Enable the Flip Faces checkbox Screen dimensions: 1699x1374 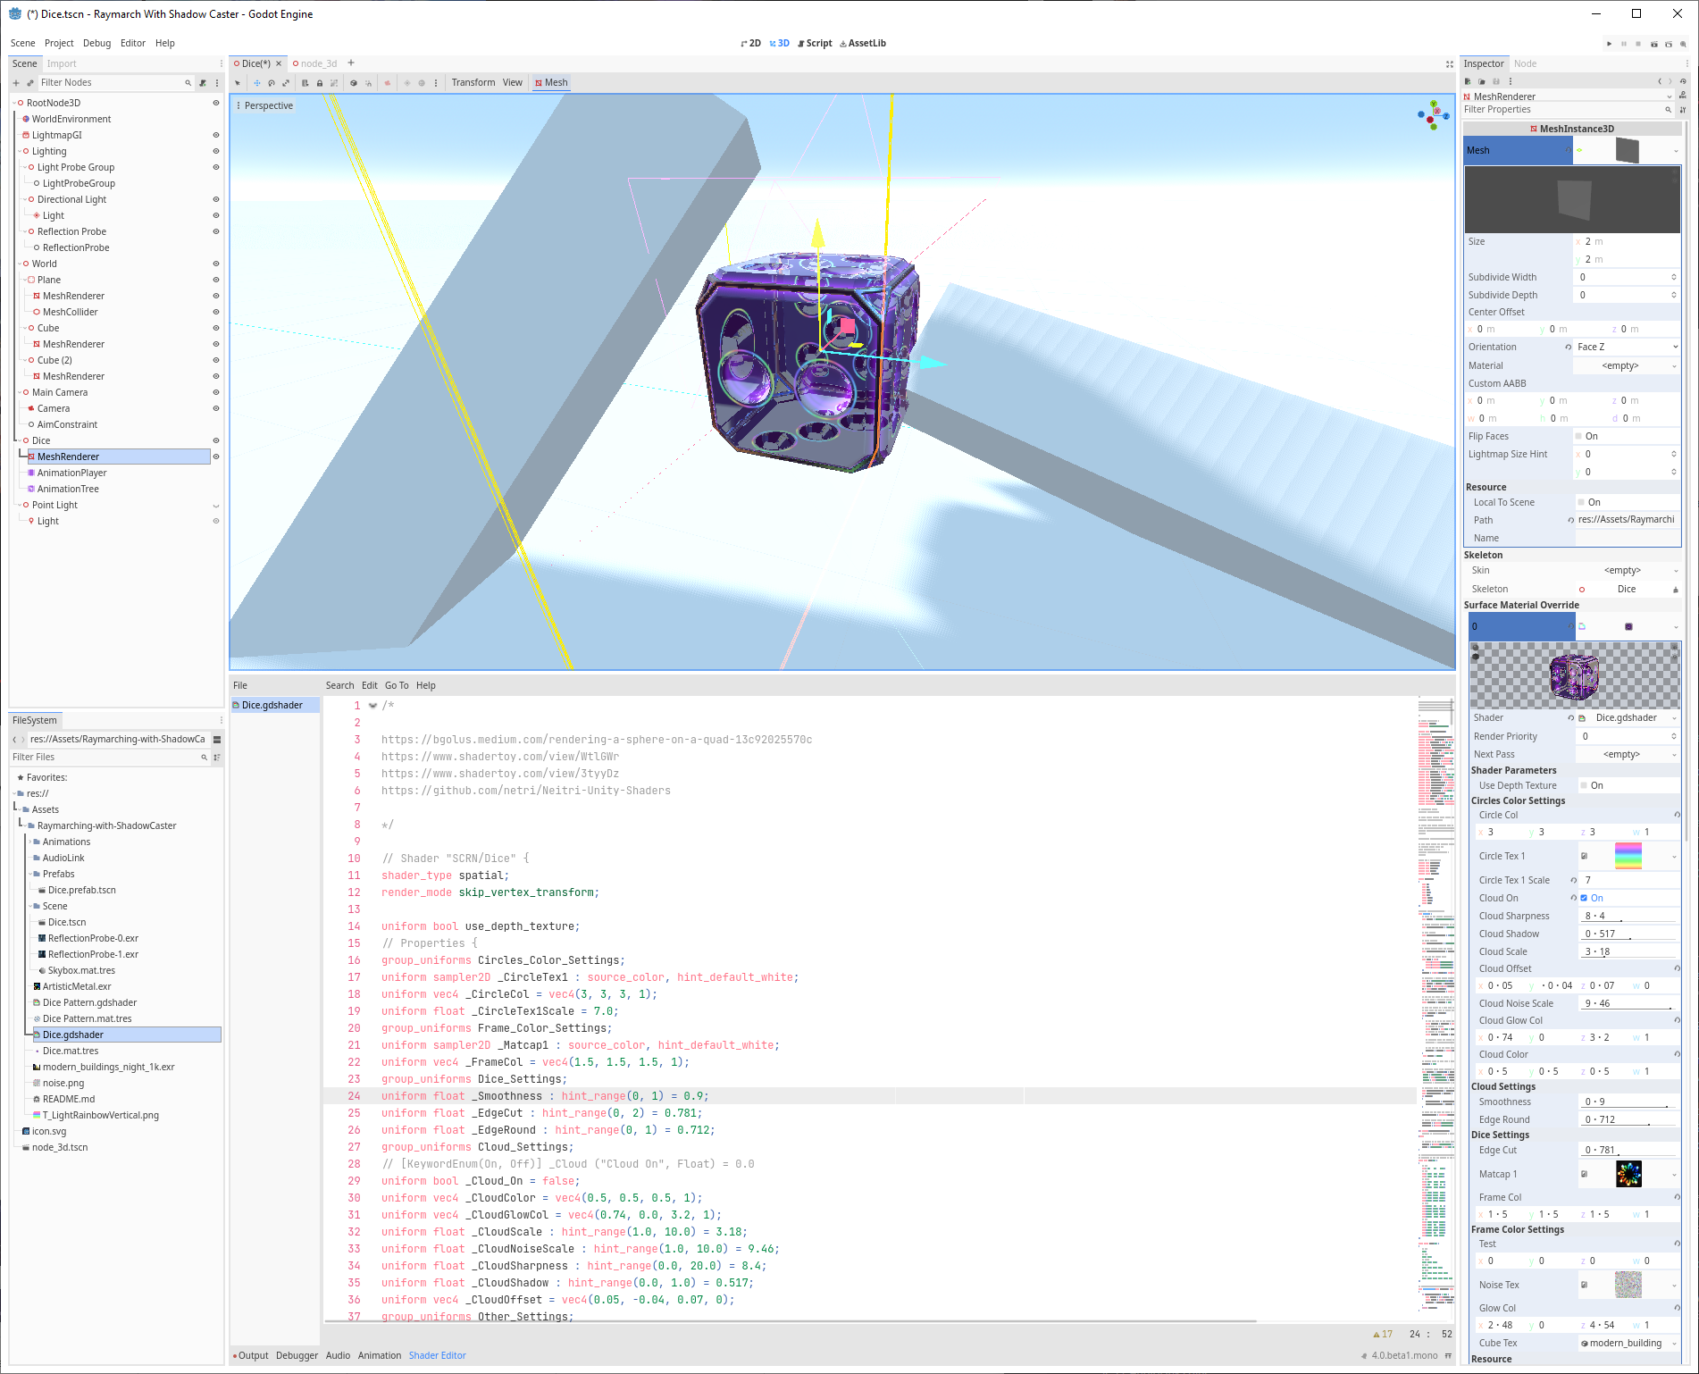pos(1578,437)
